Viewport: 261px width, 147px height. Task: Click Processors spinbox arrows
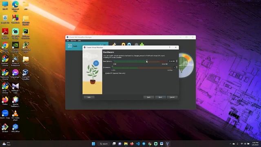(177, 67)
